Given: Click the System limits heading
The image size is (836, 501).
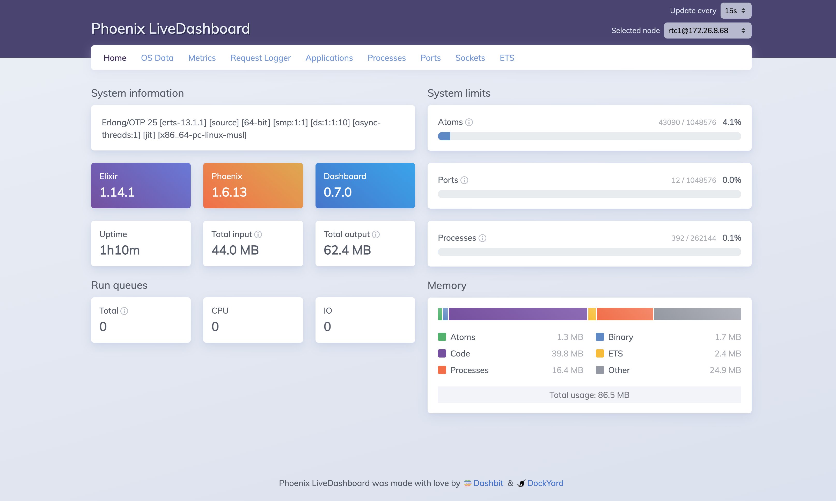Looking at the screenshot, I should [x=459, y=93].
